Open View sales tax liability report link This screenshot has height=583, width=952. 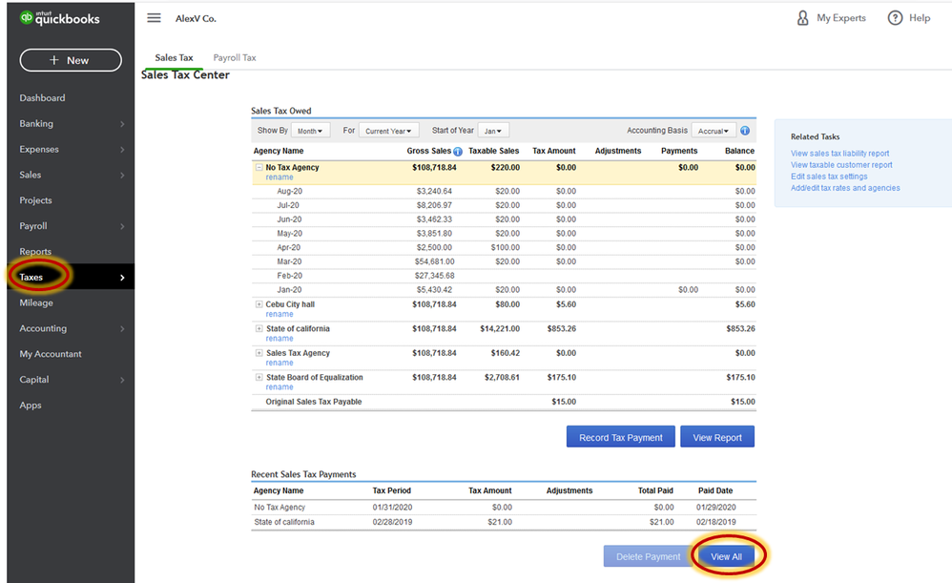pyautogui.click(x=839, y=154)
